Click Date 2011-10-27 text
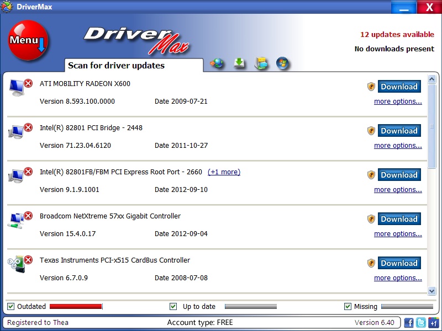The image size is (442, 331). pos(181,146)
